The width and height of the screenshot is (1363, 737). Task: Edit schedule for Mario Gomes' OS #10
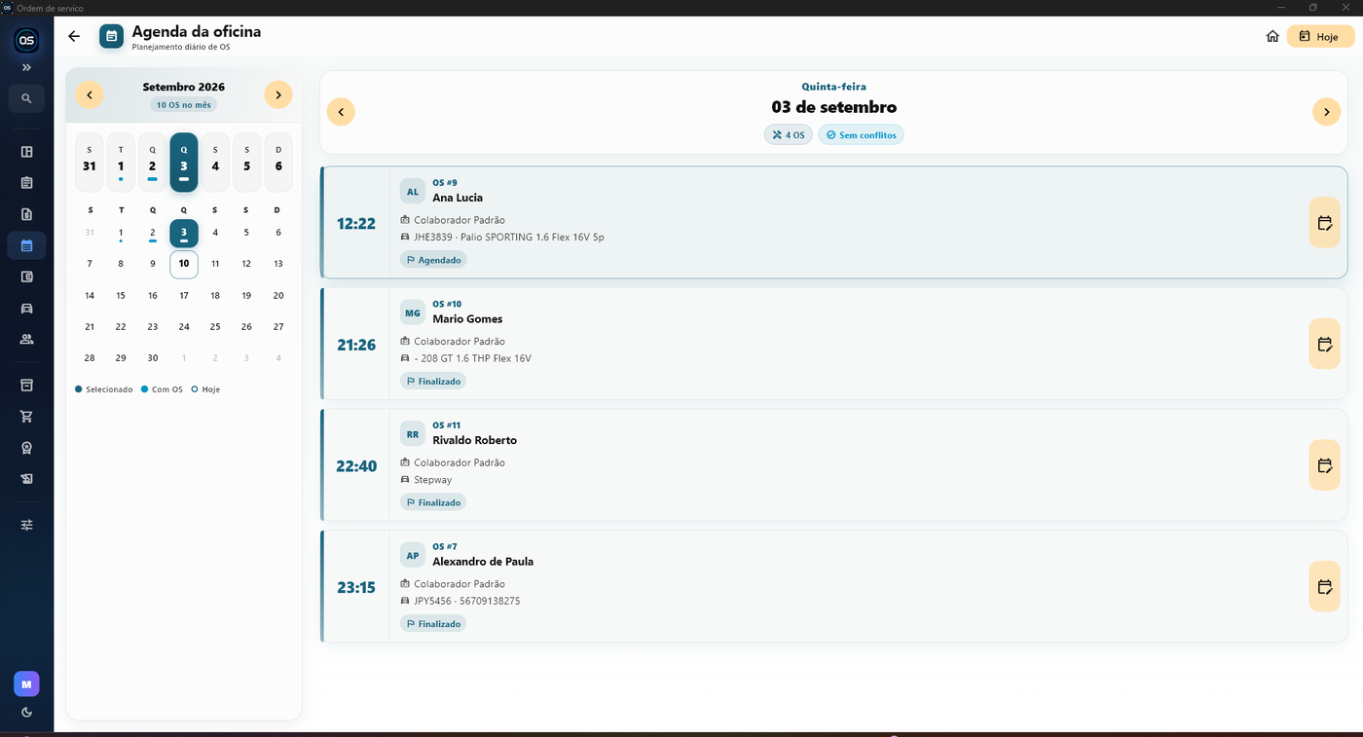pos(1324,344)
